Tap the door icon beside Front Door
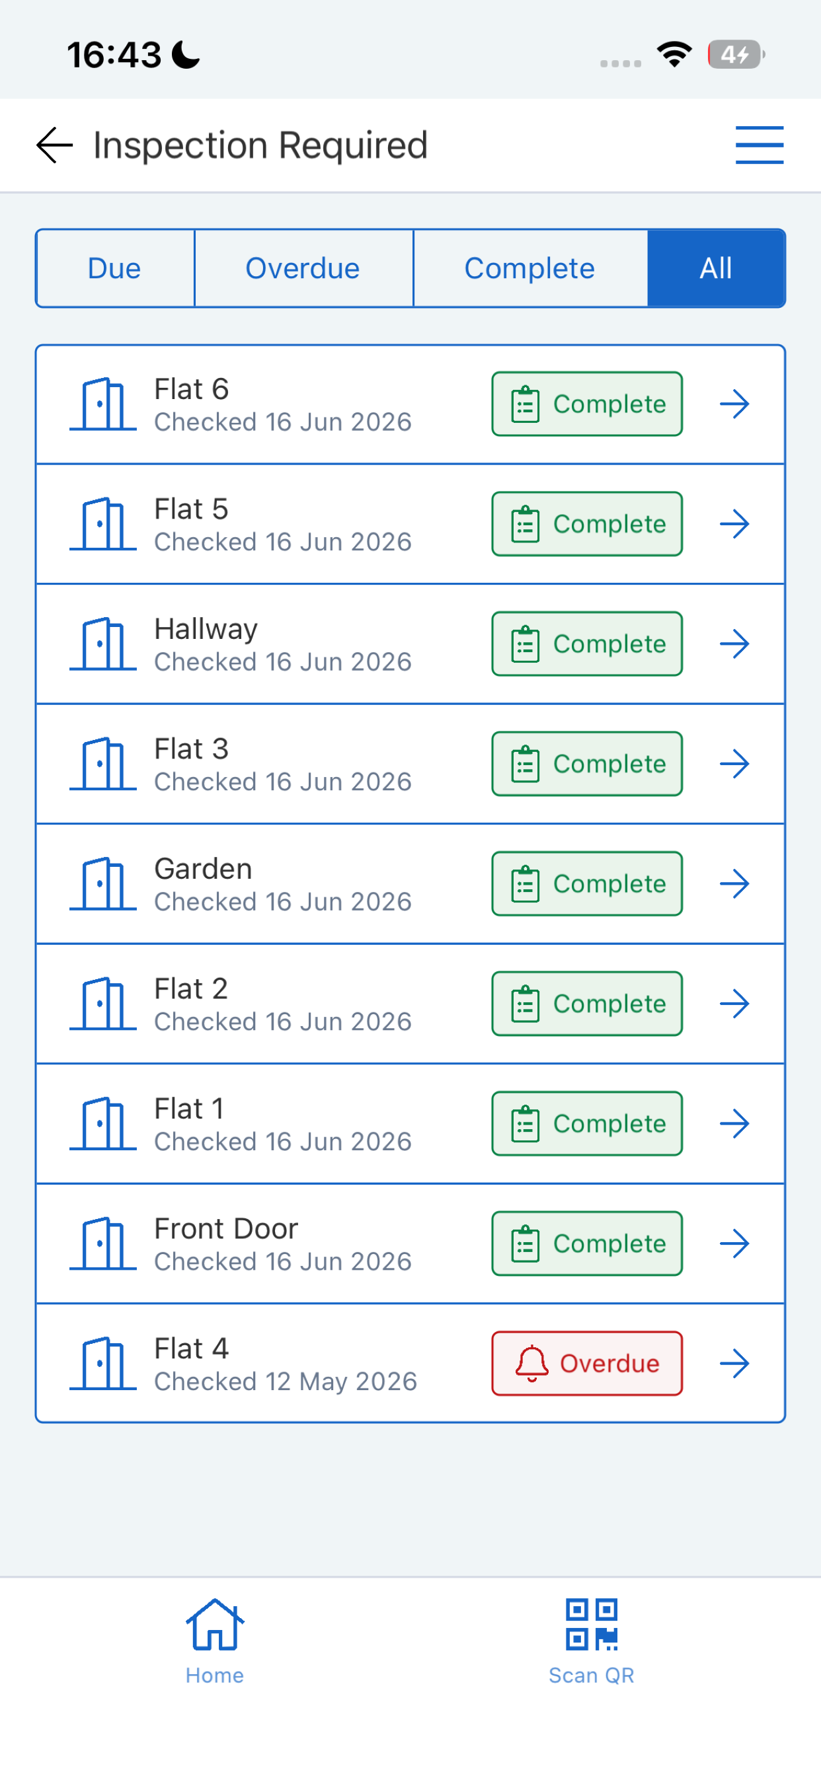The image size is (821, 1776). coord(103,1243)
